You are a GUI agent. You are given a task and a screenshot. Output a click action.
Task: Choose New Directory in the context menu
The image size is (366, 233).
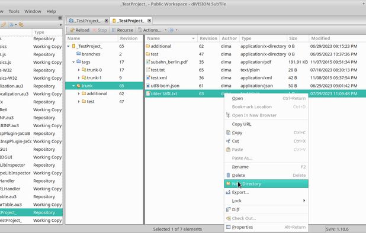pos(266,184)
